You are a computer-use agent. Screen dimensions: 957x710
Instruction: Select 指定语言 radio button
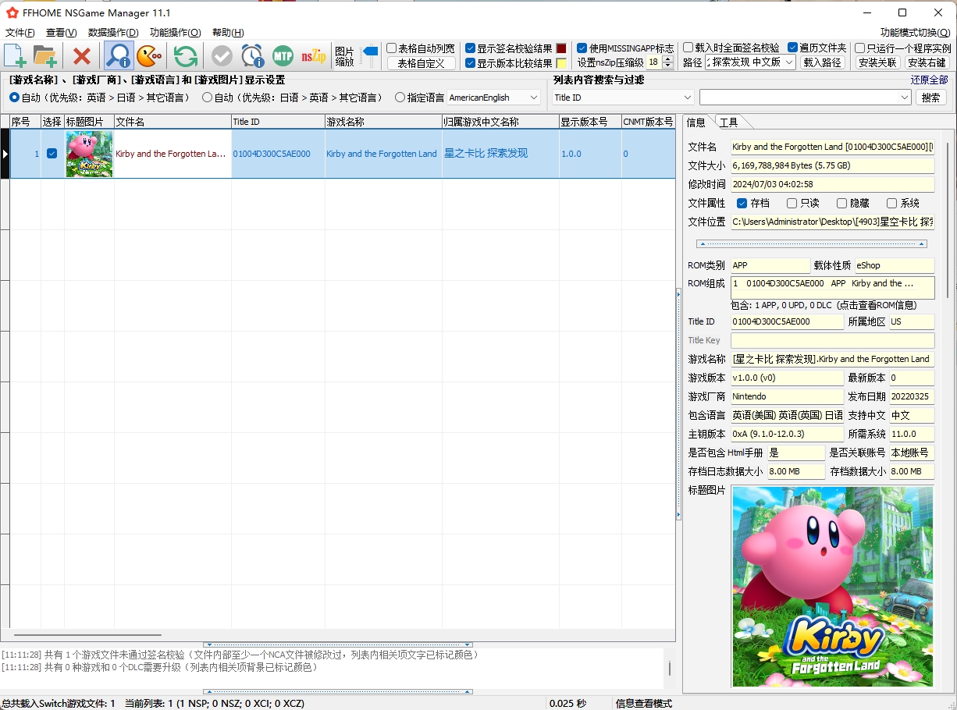pyautogui.click(x=400, y=98)
